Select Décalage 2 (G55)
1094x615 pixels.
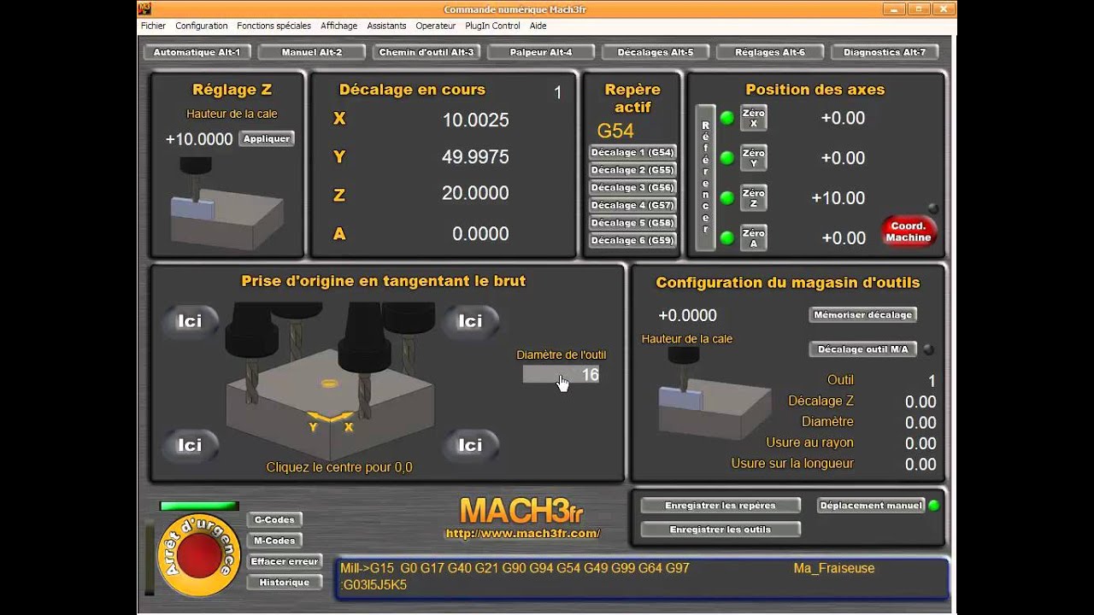click(x=632, y=170)
